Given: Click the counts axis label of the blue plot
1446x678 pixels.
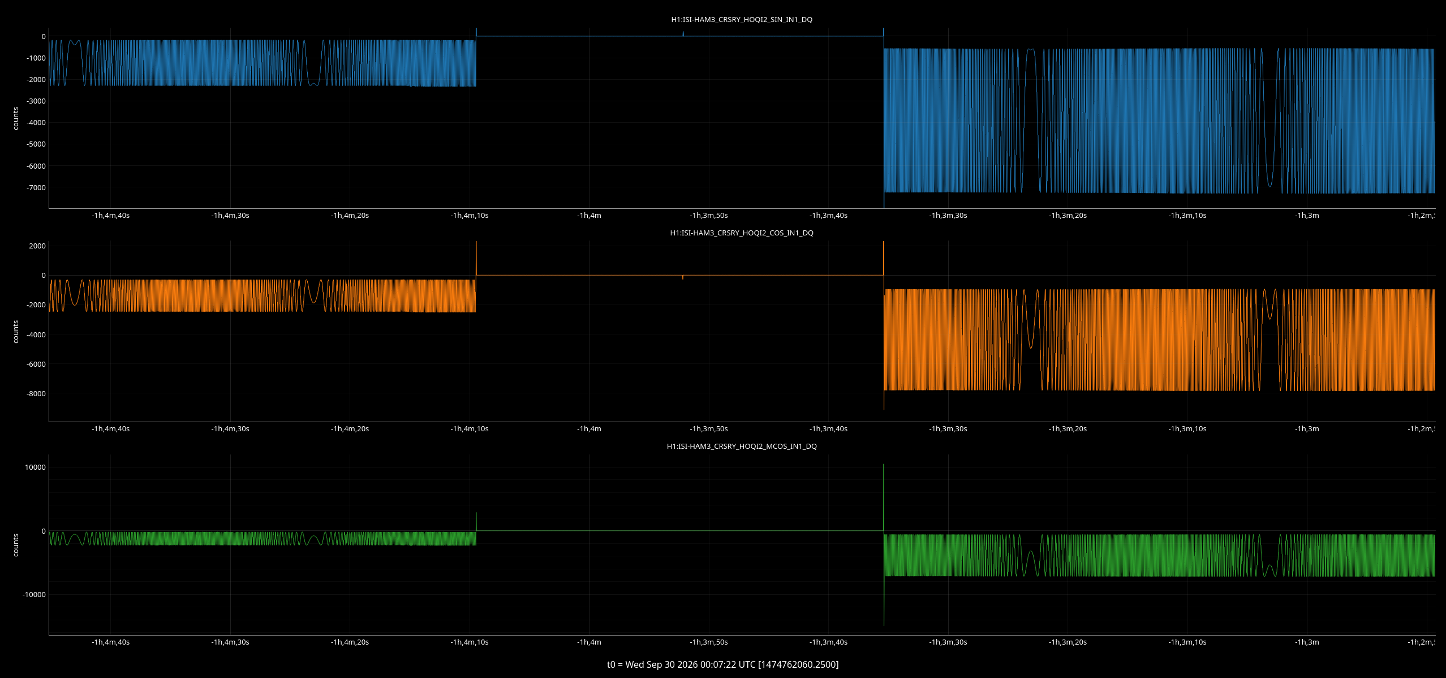Looking at the screenshot, I should pyautogui.click(x=16, y=118).
